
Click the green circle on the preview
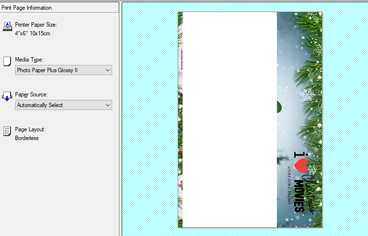pyautogui.click(x=280, y=106)
